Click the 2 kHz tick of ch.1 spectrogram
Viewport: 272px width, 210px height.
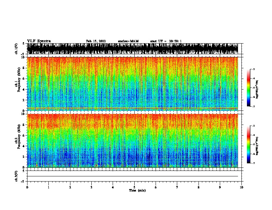(x=24, y=100)
